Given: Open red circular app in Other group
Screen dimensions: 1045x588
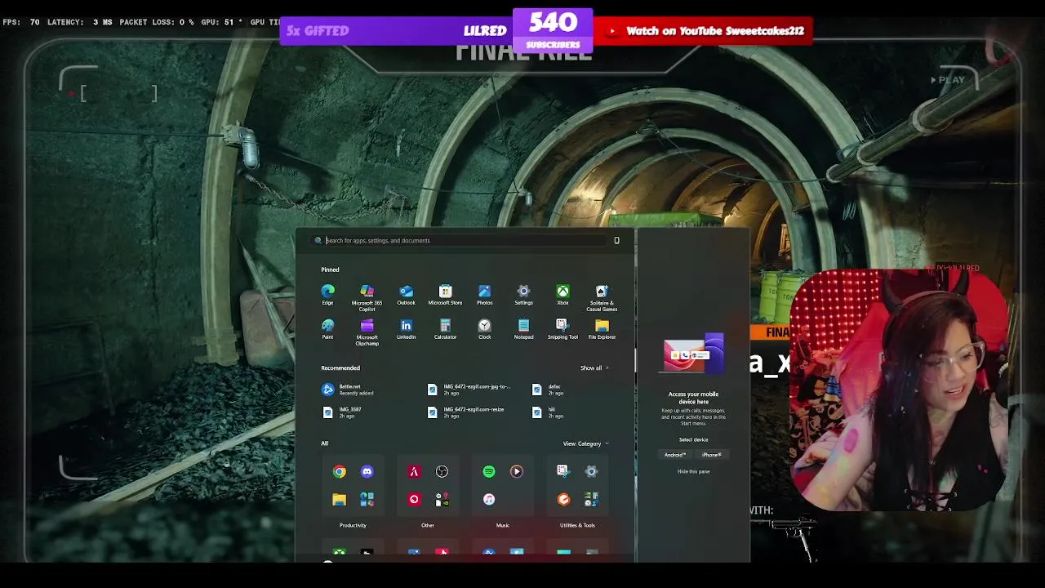Looking at the screenshot, I should (x=414, y=499).
